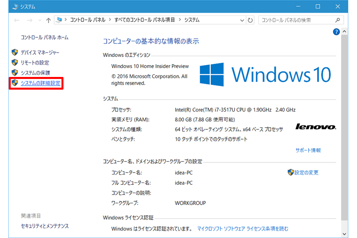Click the shield icon beside リモートの設定
The height and width of the screenshot is (238, 357).
click(x=15, y=62)
